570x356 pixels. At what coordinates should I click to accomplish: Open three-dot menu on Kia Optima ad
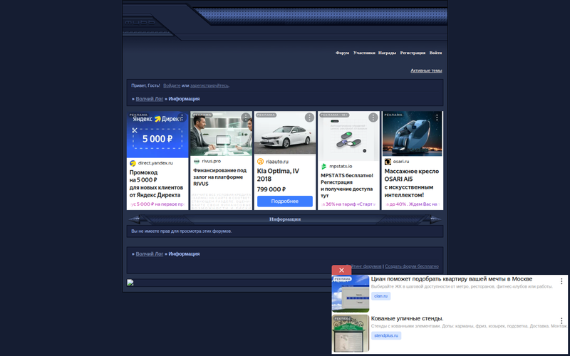point(309,117)
